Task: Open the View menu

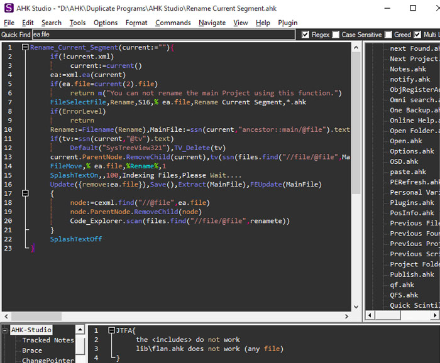Action: tap(241, 23)
